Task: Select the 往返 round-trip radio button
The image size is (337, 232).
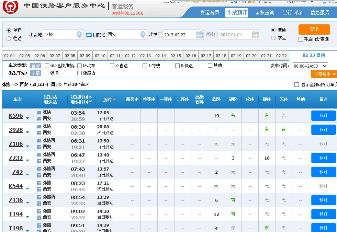Action: (8, 38)
